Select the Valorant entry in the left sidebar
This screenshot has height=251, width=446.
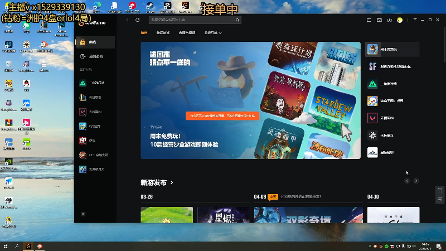click(95, 112)
